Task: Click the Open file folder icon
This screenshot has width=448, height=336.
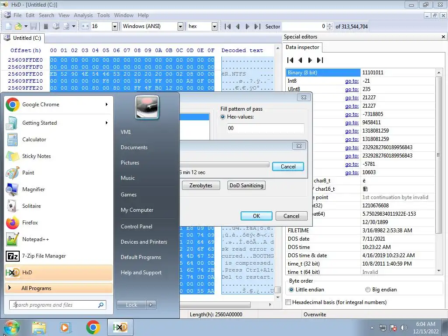Action: 18,27
